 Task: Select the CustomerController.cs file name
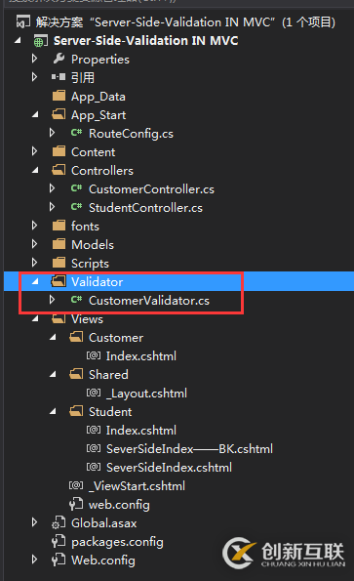pos(151,189)
